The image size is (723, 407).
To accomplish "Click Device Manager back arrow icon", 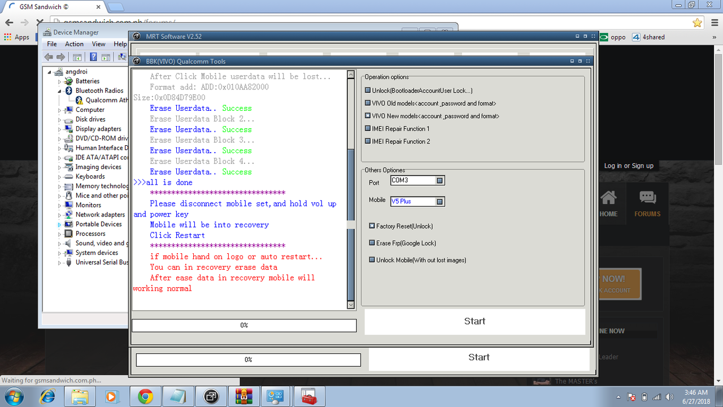I will coord(49,57).
